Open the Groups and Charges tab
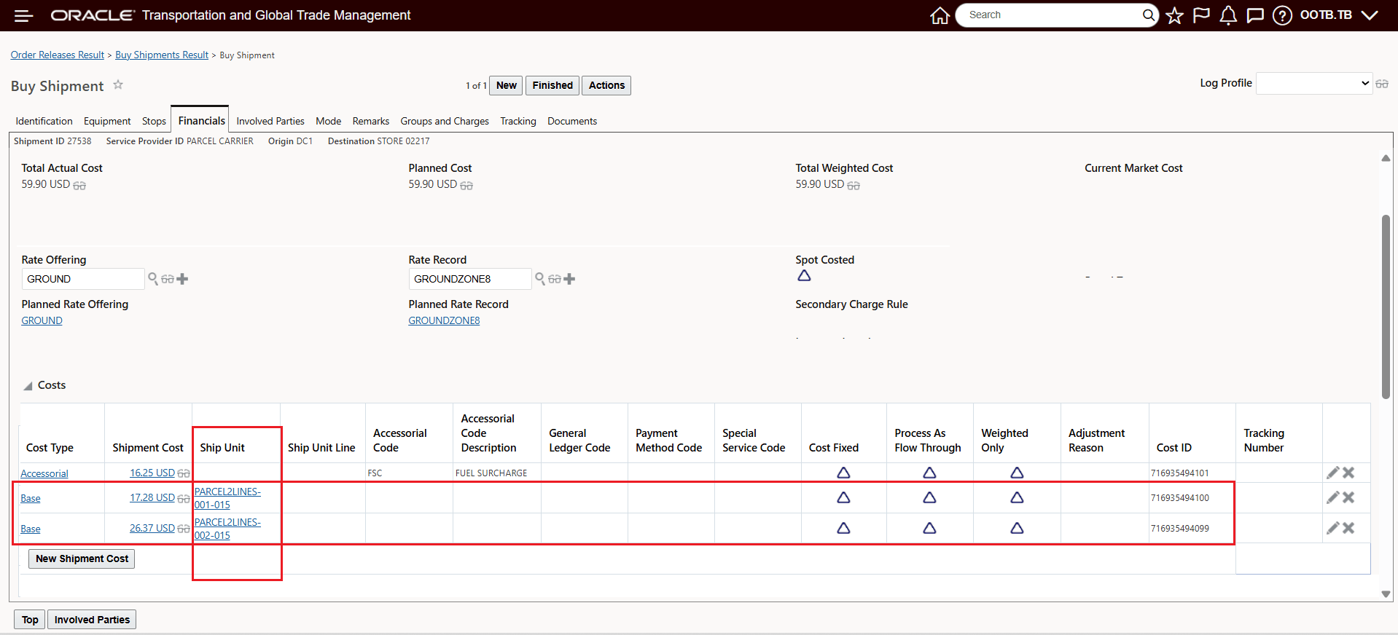The image size is (1398, 635). (x=445, y=121)
